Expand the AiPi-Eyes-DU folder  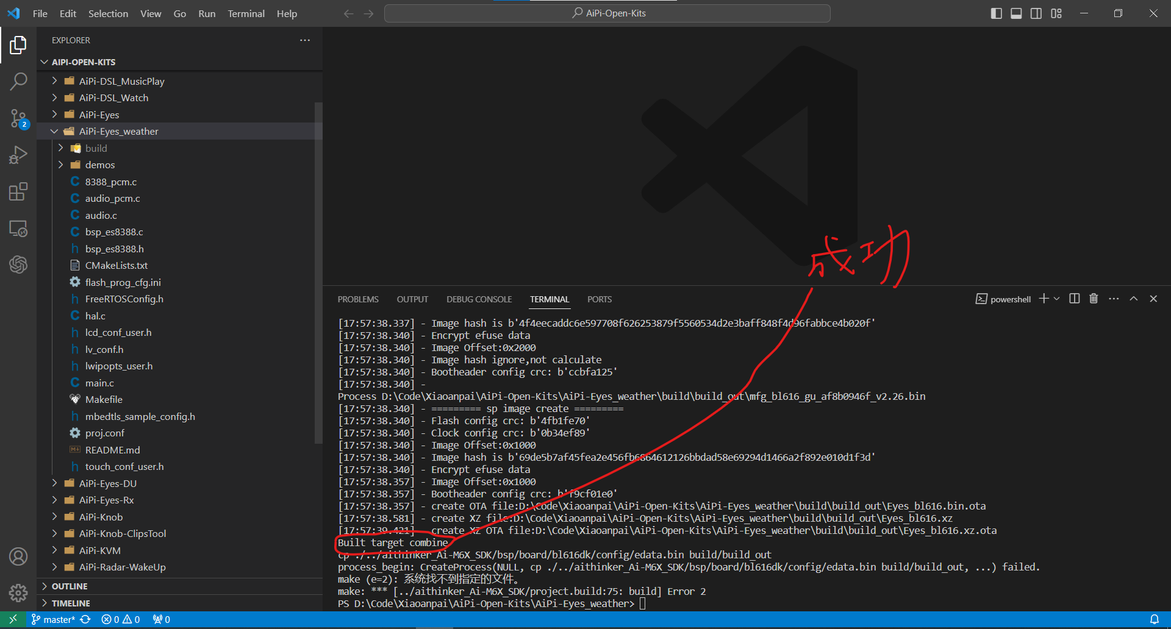coord(179,483)
